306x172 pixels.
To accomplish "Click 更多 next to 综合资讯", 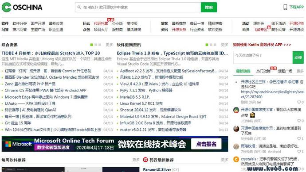I will 109,45.
